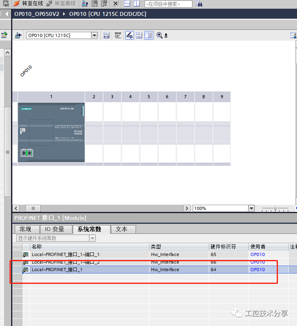Click the project search input field
This screenshot has height=326, width=297.
[169, 4]
